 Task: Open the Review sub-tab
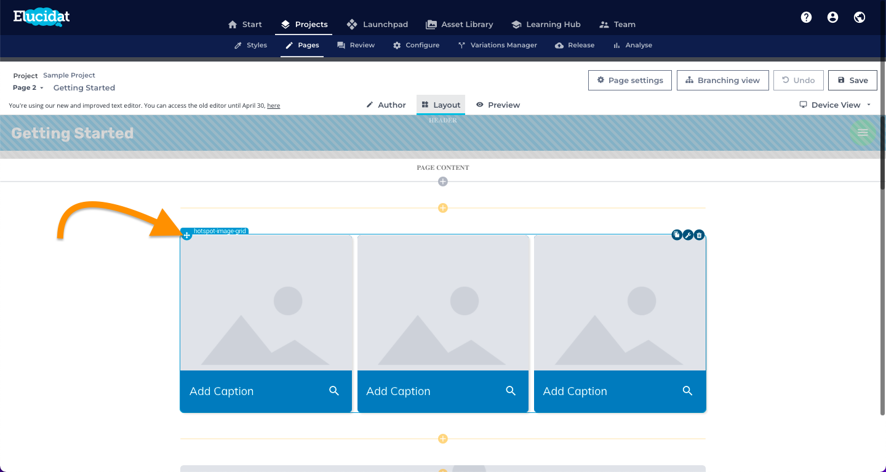tap(356, 45)
